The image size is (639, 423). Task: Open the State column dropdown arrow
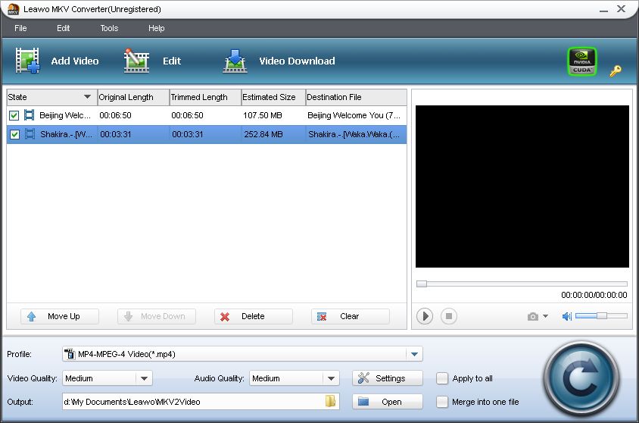tap(87, 97)
